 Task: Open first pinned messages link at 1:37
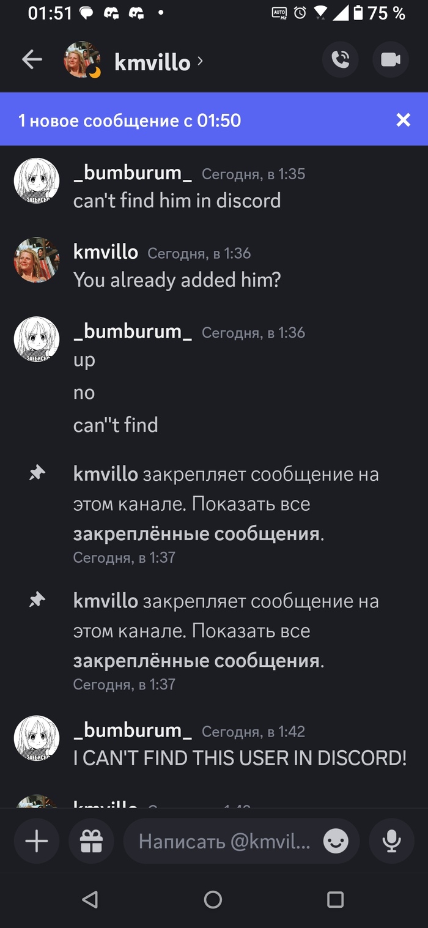(197, 533)
